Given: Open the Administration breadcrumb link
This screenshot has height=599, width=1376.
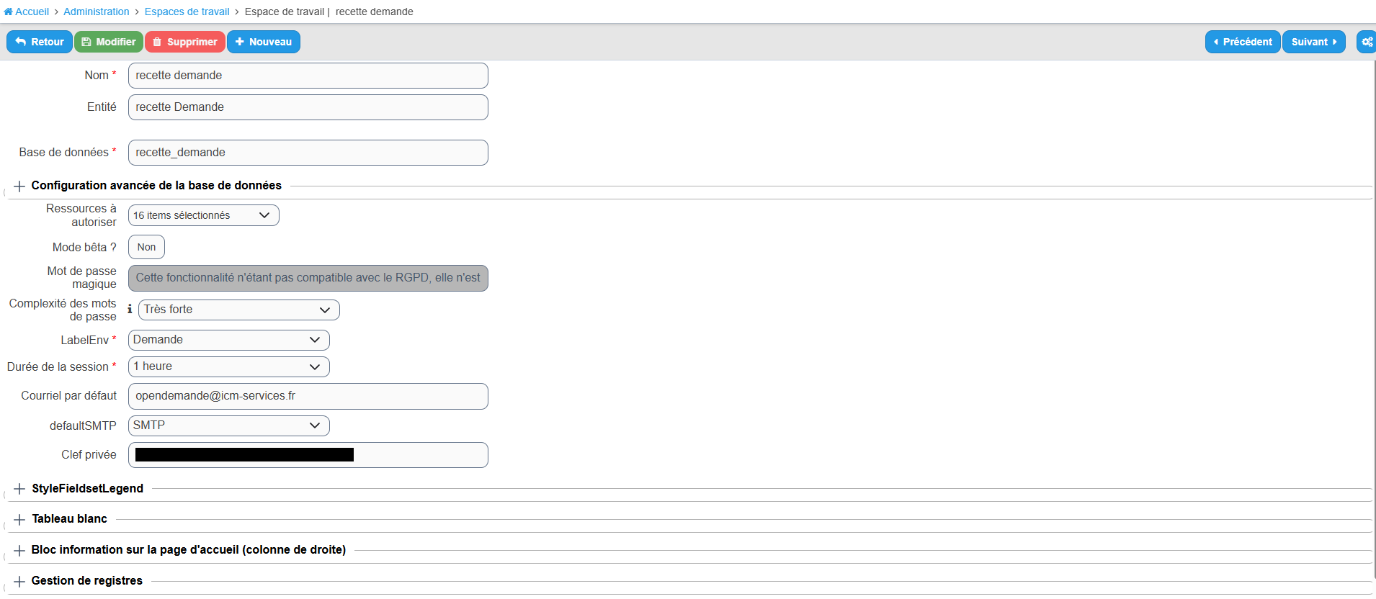Looking at the screenshot, I should coord(97,12).
